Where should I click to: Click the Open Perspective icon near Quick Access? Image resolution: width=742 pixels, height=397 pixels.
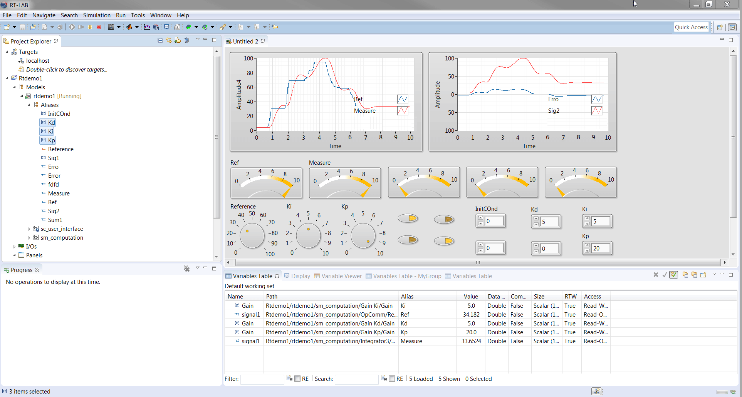[720, 27]
